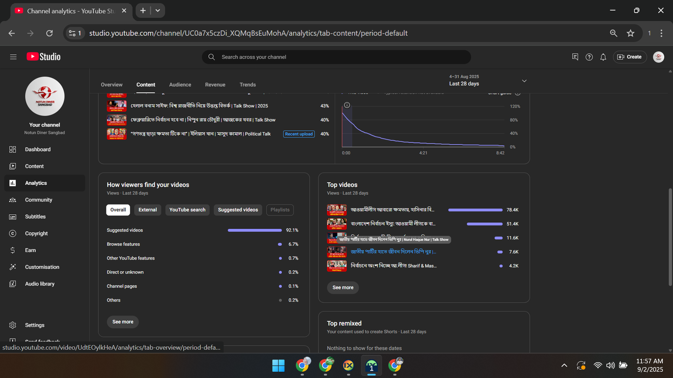Click the Search across your channel field
The width and height of the screenshot is (673, 378).
click(336, 57)
